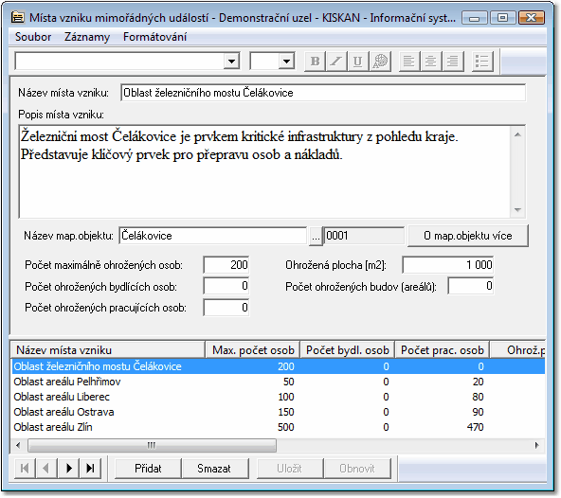Viewport: 561px width, 498px height.
Task: Go to the first record
Action: (x=25, y=468)
